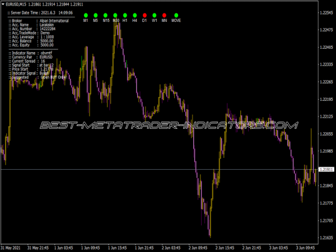
Task: Select the MOVE label
Action: [176, 20]
